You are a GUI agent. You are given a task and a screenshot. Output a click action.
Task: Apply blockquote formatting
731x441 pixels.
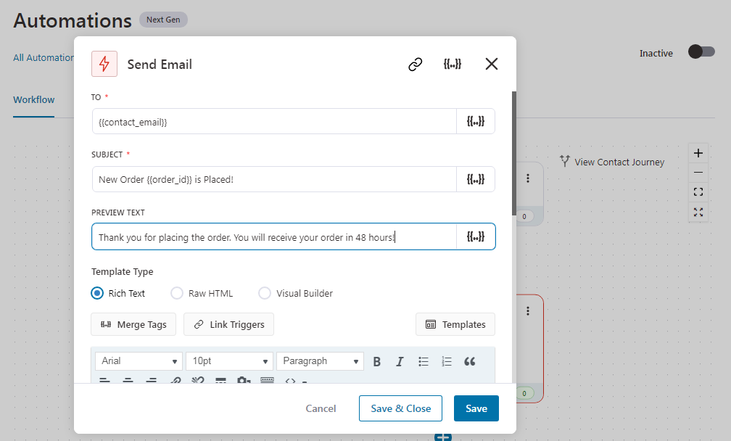tap(469, 361)
